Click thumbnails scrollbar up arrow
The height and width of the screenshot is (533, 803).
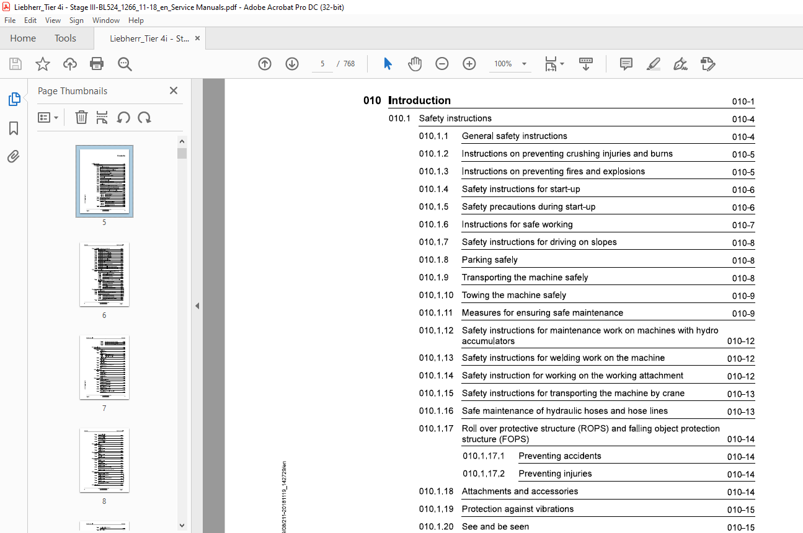pyautogui.click(x=182, y=142)
